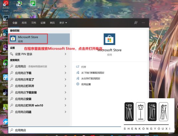Image resolution: width=178 pixels, height=136 pixels.
Task: Open the Adobe Creative Cloud desktop icon
Action: coord(6,6)
